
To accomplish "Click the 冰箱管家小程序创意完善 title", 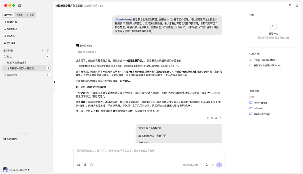I will click(69, 6).
